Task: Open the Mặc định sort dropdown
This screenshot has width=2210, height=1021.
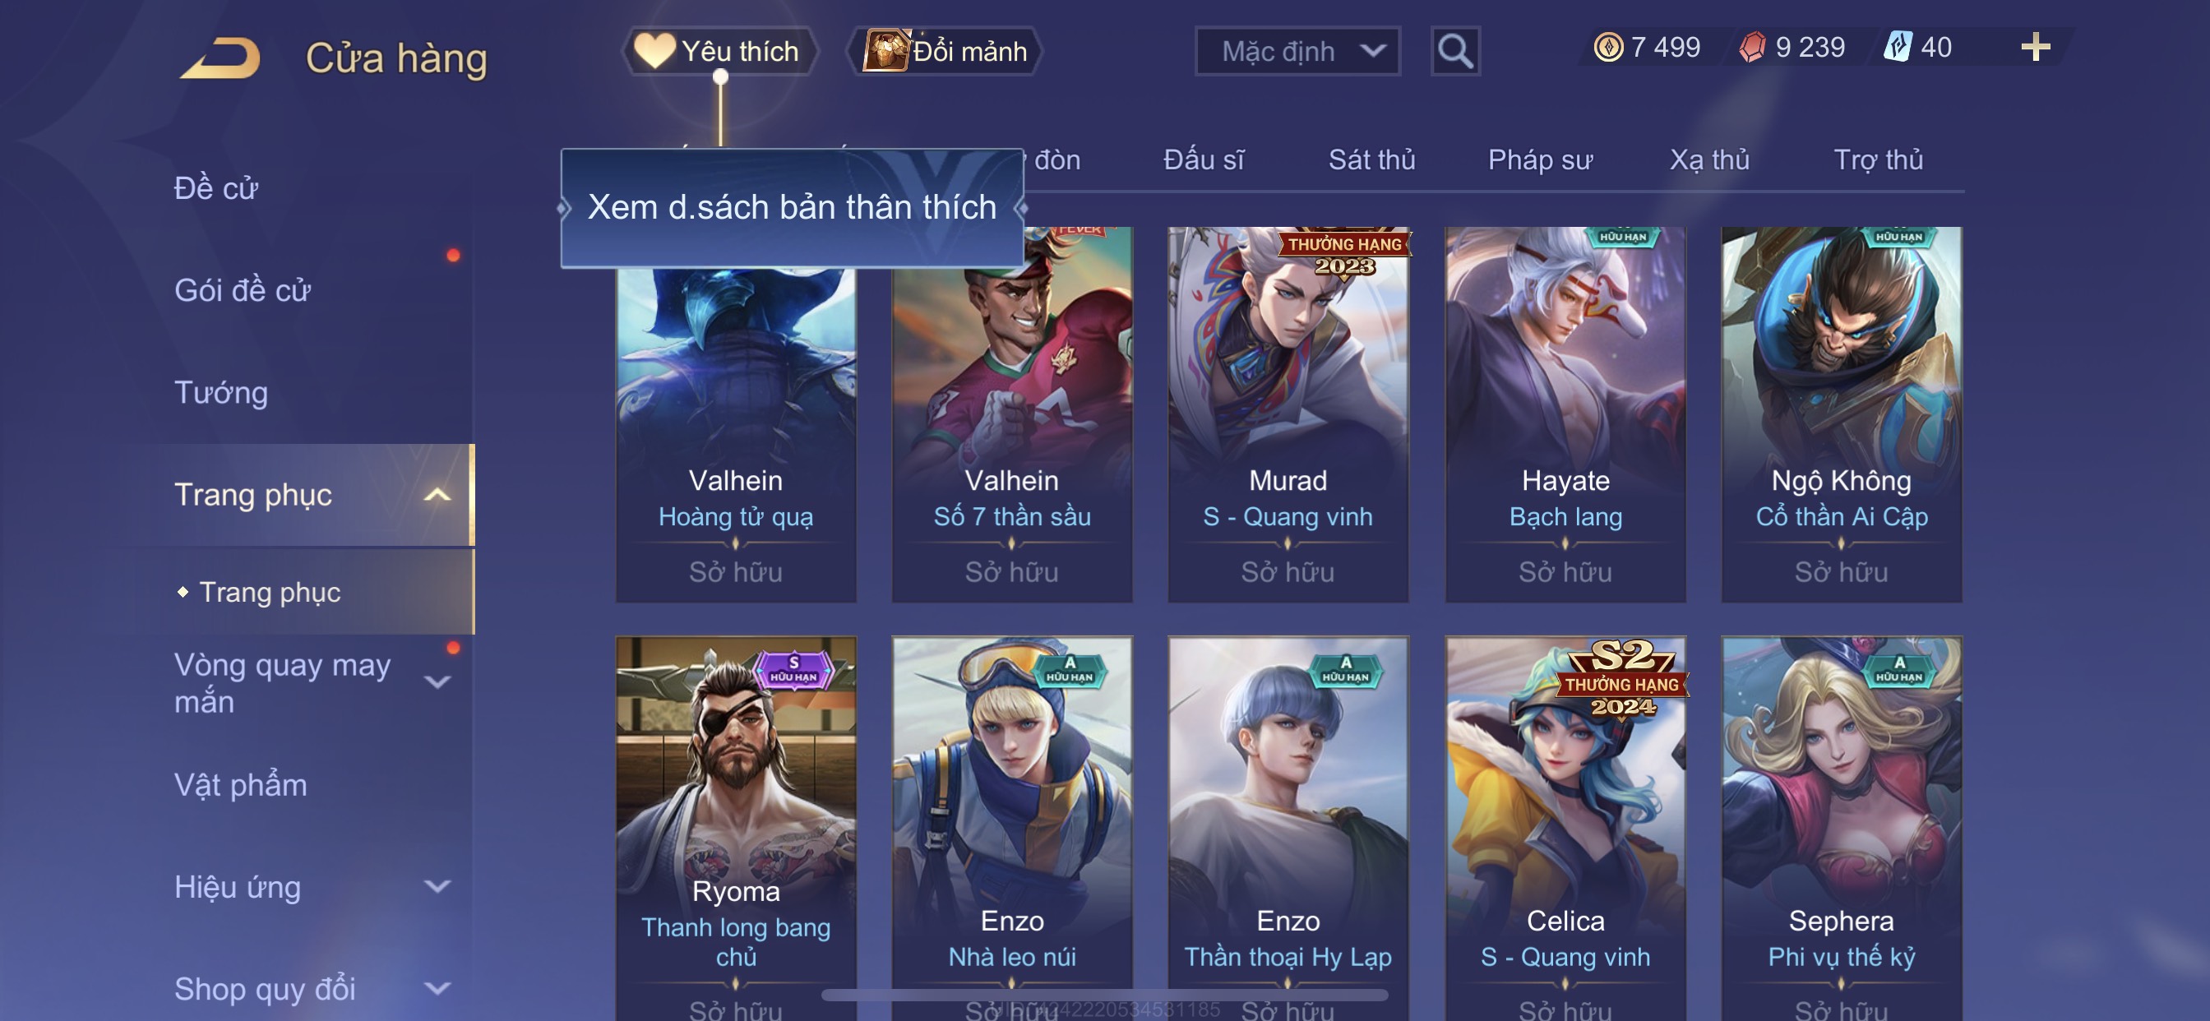Action: tap(1297, 52)
